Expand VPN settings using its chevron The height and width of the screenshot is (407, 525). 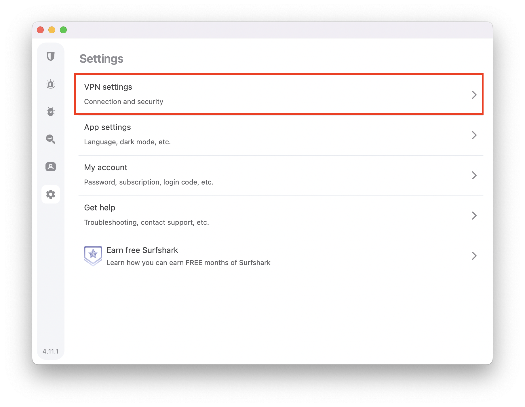point(474,95)
